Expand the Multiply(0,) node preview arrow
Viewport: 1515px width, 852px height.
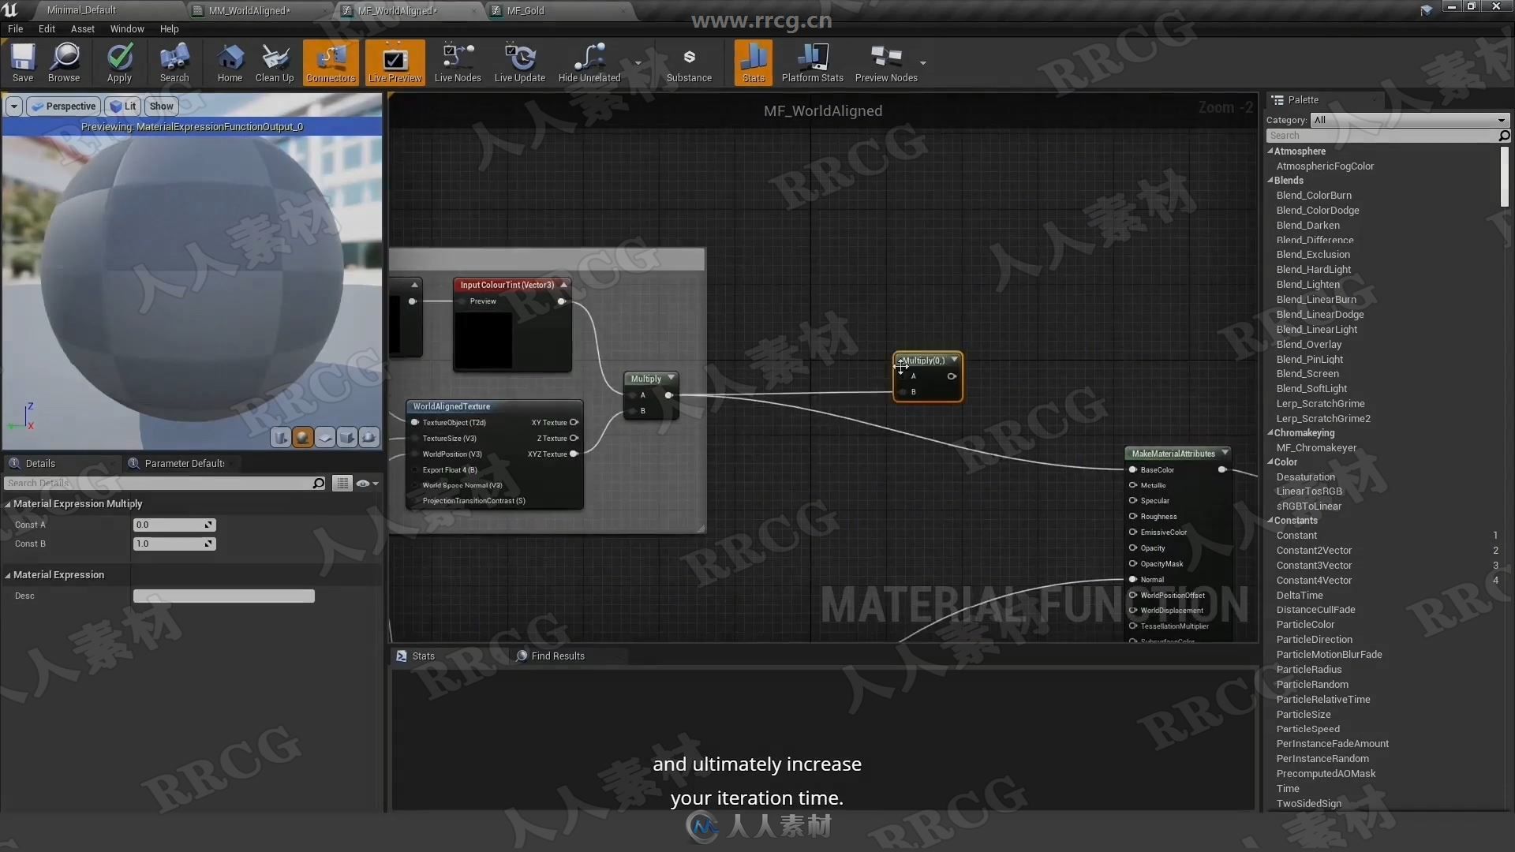click(x=954, y=360)
